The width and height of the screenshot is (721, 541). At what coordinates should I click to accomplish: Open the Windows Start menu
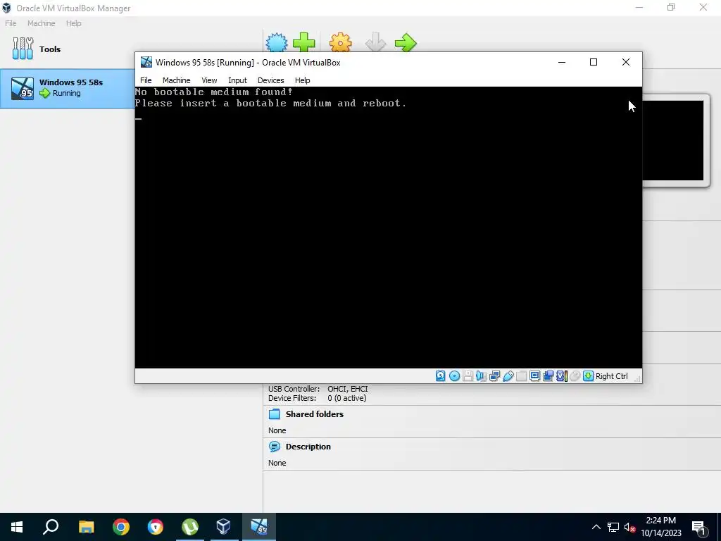click(x=17, y=527)
